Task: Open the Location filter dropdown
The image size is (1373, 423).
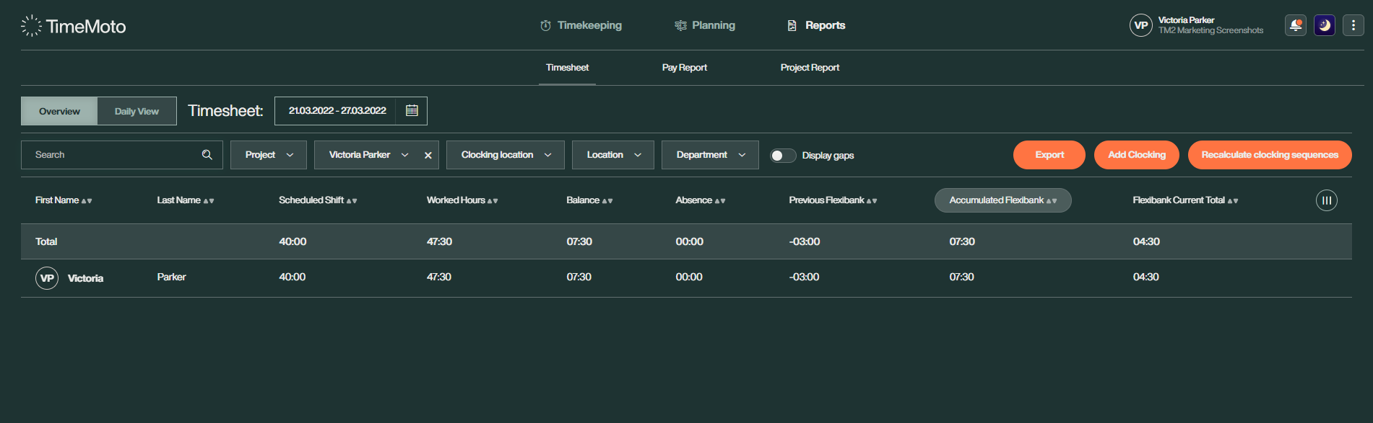Action: click(x=613, y=155)
